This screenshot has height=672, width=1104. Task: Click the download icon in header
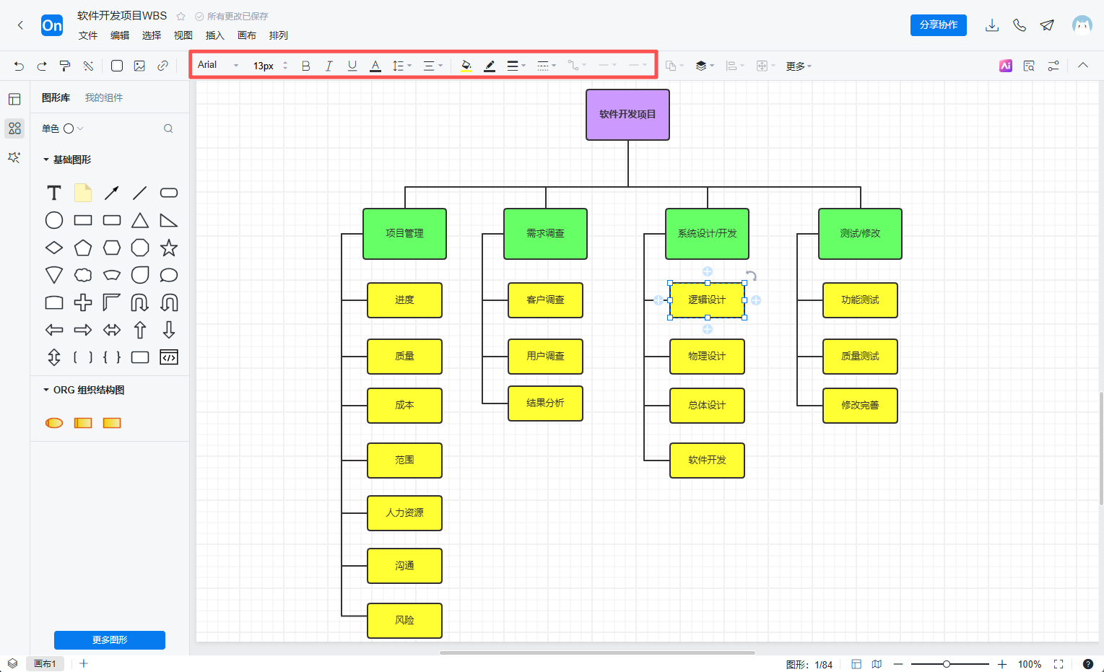click(x=992, y=25)
